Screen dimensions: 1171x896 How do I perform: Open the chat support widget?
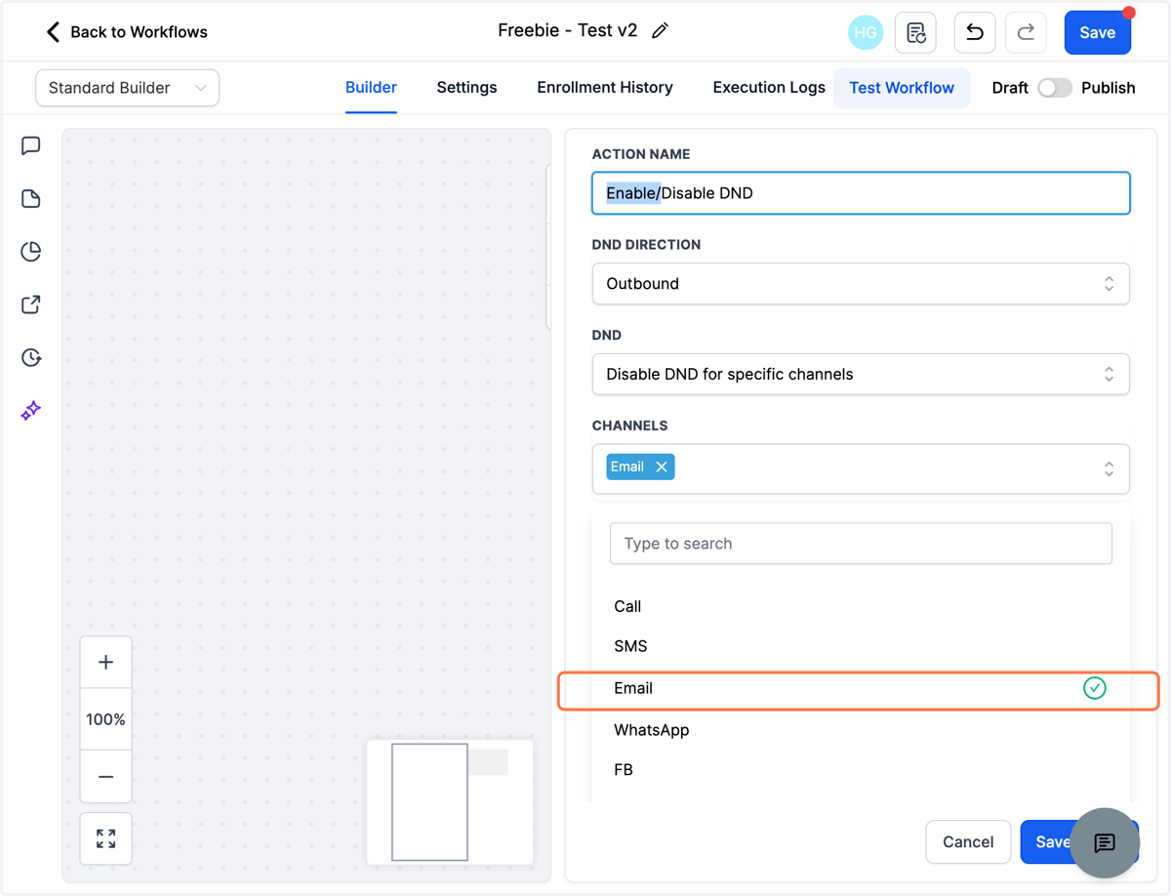click(x=1105, y=843)
